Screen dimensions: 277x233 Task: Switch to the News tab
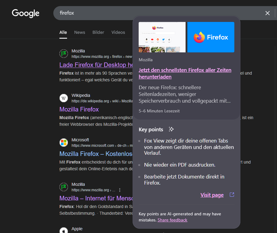80,32
